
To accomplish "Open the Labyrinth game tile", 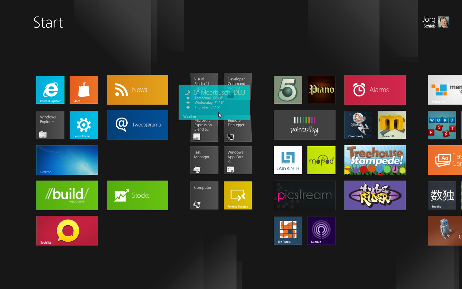I will pyautogui.click(x=288, y=160).
